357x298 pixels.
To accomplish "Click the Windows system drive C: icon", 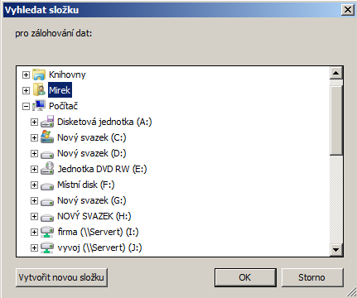I will point(47,137).
